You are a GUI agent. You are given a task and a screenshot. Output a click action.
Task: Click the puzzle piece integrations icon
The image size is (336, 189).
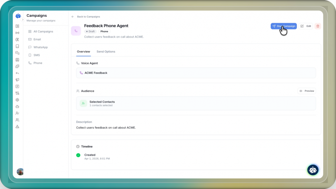pyautogui.click(x=17, y=66)
